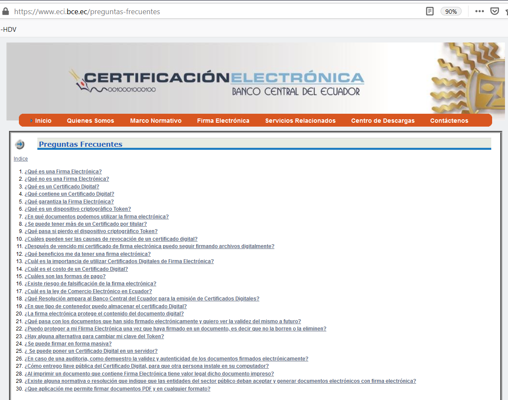Open the question ¿Qué es una Firma Electrónica?
508x400 pixels.
coord(63,171)
